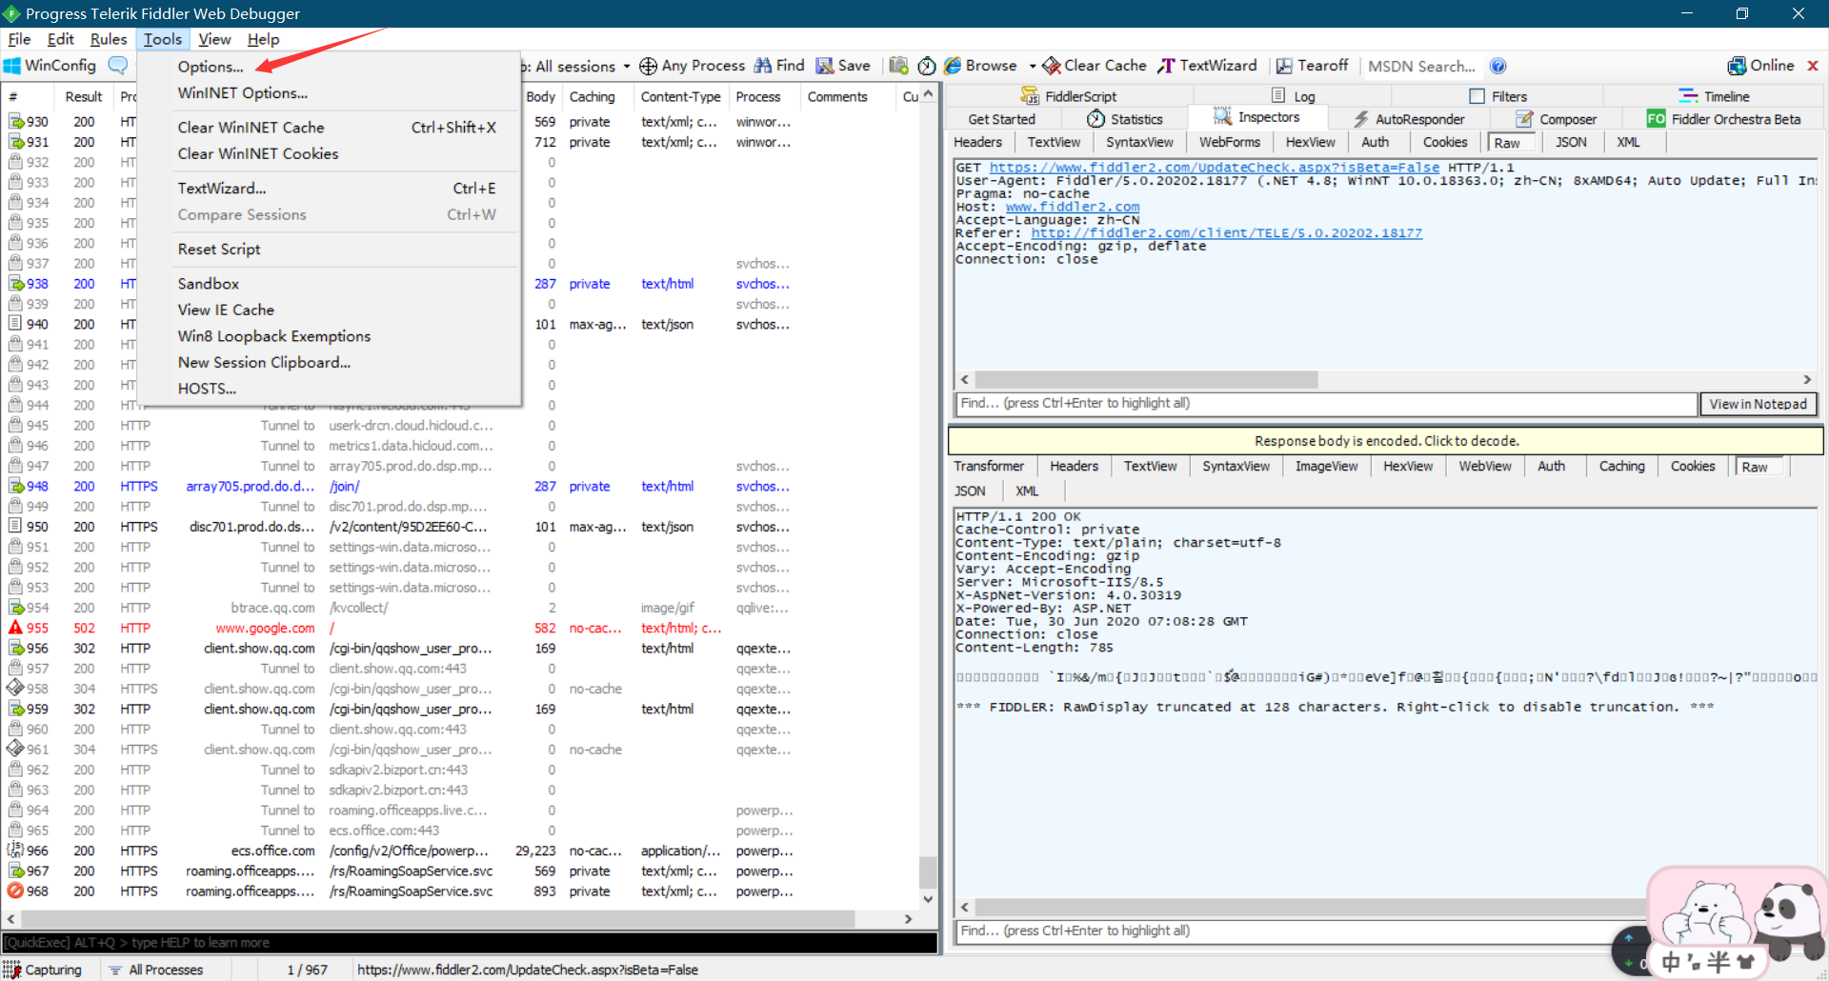1829x981 pixels.
Task: Open the Composer tab
Action: pyautogui.click(x=1557, y=119)
